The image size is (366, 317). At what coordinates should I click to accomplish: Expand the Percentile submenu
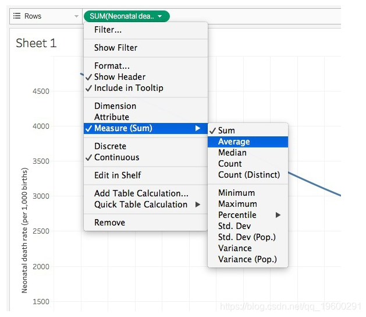248,215
